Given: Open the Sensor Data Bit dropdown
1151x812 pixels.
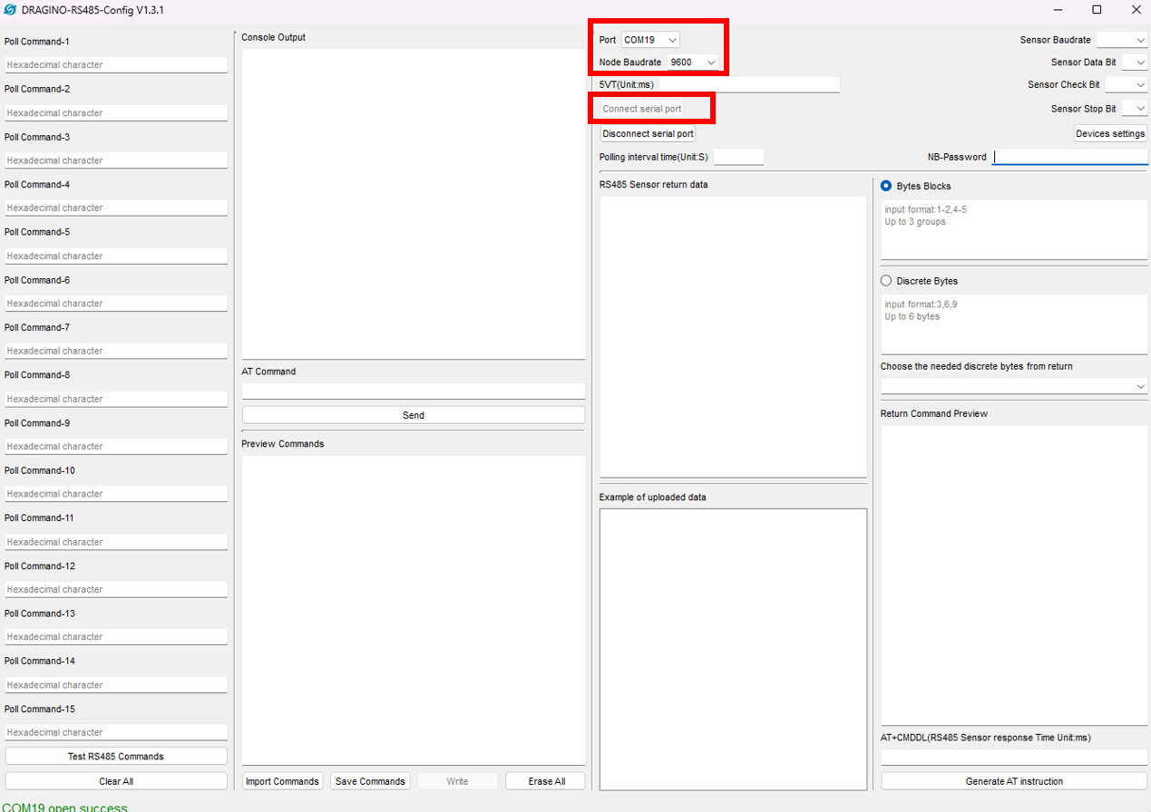Looking at the screenshot, I should pos(1134,62).
